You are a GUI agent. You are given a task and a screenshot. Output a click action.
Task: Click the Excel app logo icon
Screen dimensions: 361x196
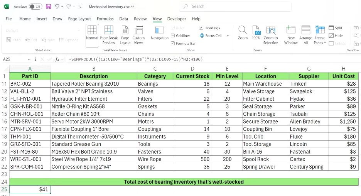6,7
